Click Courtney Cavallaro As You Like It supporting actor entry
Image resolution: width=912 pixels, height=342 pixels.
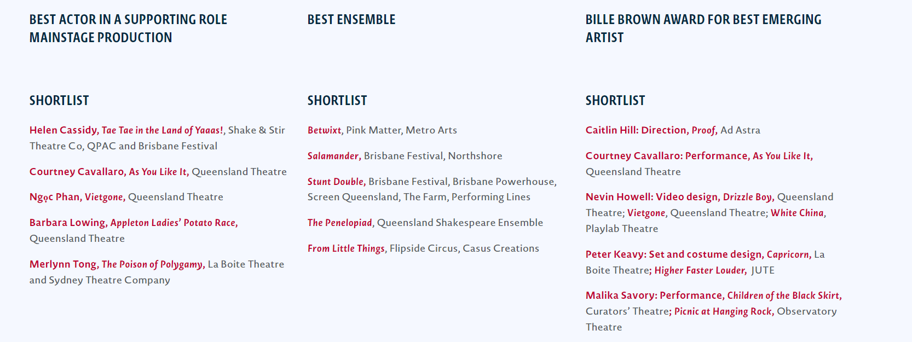tap(109, 172)
